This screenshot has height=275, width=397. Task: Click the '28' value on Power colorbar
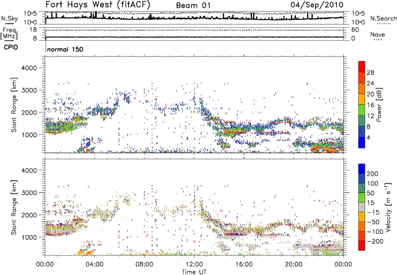[x=370, y=72]
